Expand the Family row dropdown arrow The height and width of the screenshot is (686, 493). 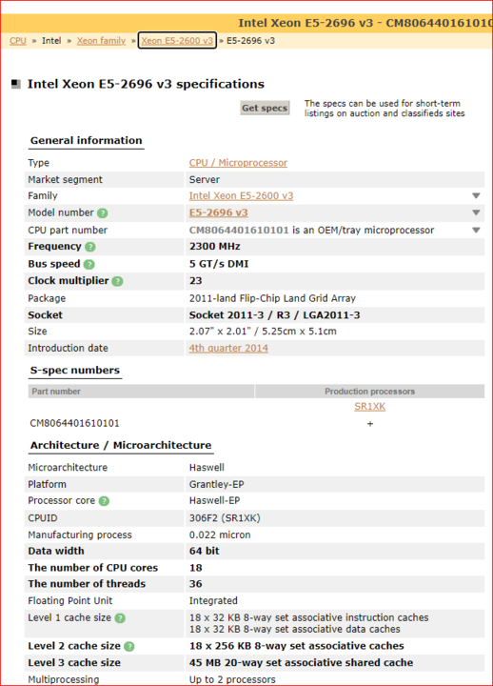[477, 196]
